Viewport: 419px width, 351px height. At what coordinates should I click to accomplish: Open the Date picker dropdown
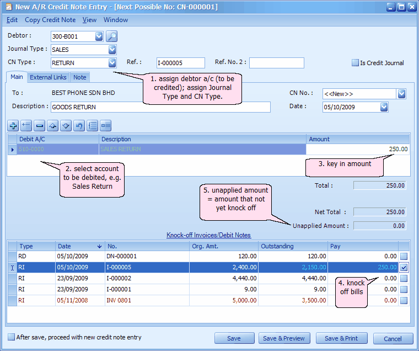tap(384, 107)
